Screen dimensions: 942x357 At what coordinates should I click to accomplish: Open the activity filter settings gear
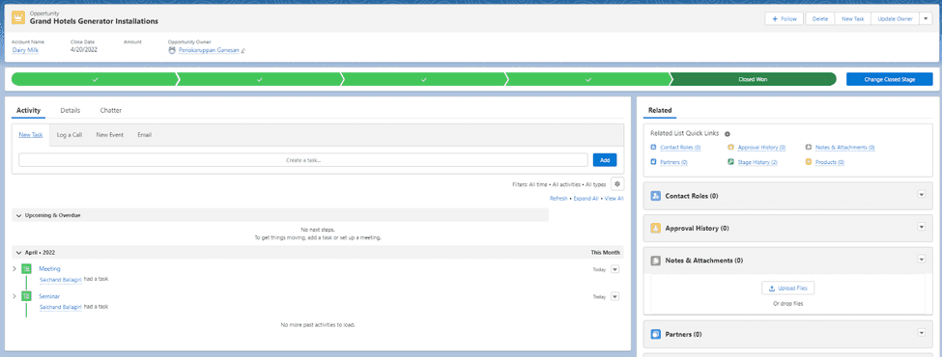coord(617,184)
